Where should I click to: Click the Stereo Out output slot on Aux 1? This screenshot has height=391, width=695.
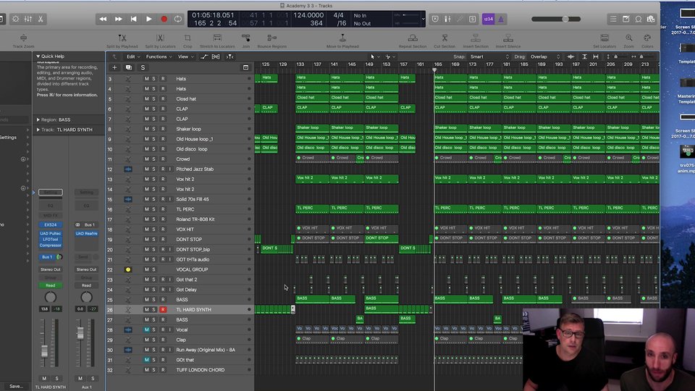pyautogui.click(x=86, y=269)
